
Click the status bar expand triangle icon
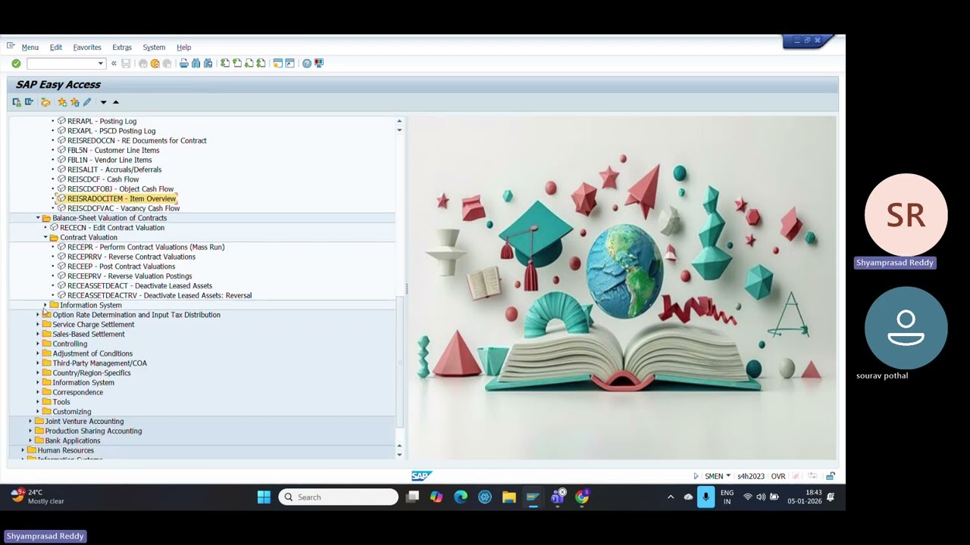[x=696, y=476]
